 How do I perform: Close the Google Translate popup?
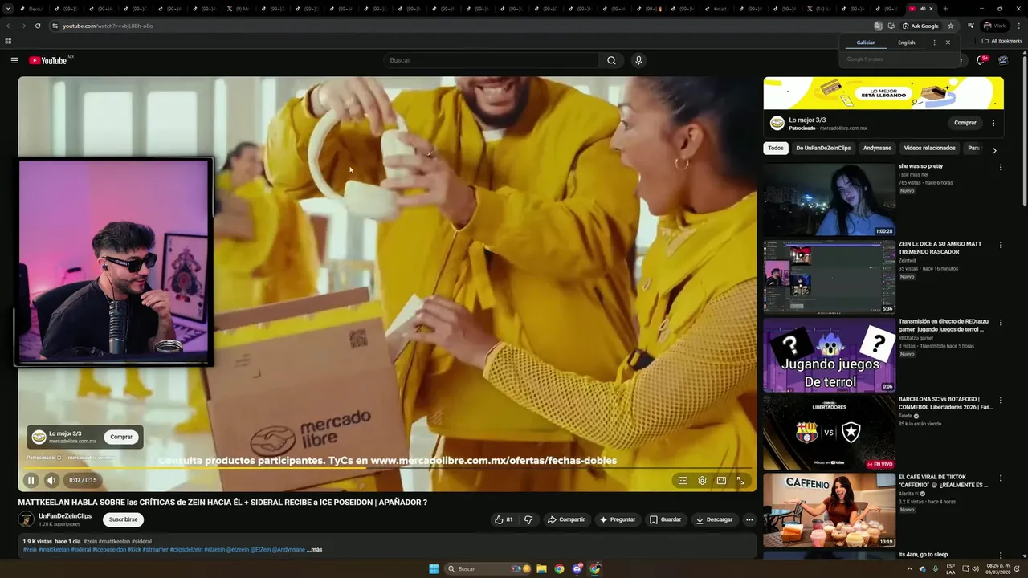pos(948,43)
